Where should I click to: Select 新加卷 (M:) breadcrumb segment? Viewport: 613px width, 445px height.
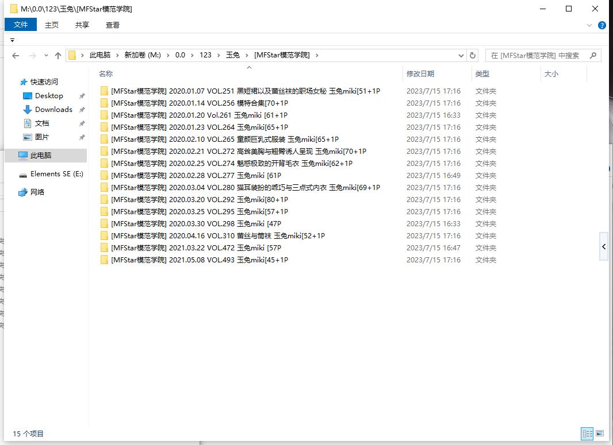[x=143, y=55]
